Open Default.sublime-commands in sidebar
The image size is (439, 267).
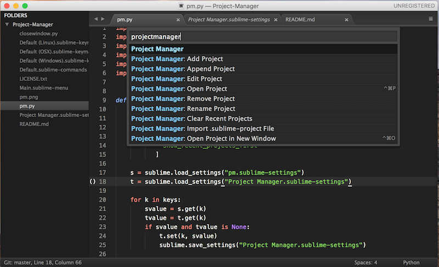coord(53,70)
